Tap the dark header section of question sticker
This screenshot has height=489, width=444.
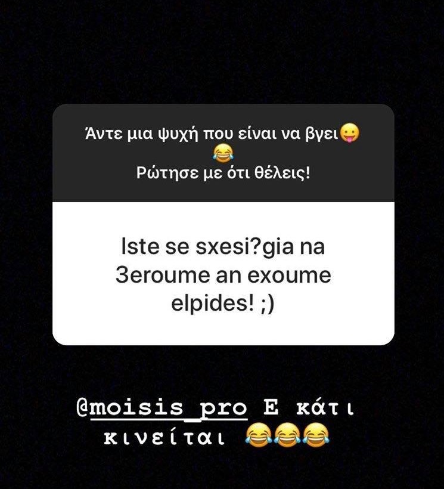[223, 153]
